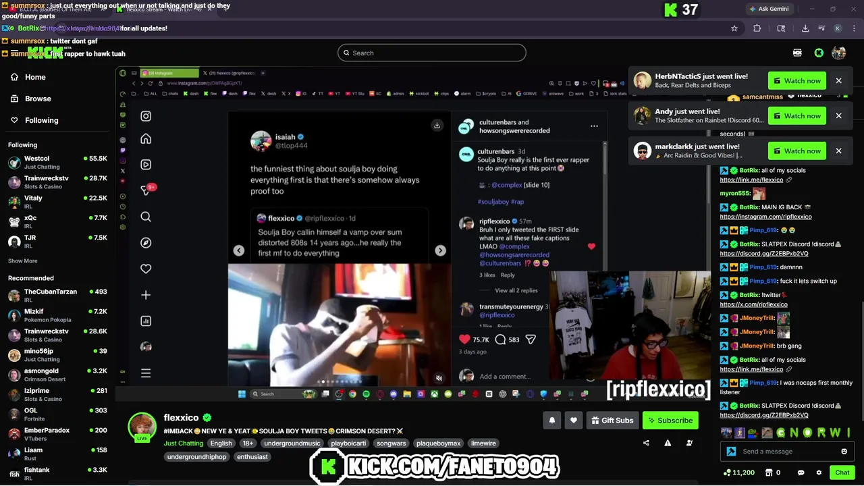Open Trainwreckstv with 28.7K viewers
Viewport: 864px width, 486px height.
point(57,182)
